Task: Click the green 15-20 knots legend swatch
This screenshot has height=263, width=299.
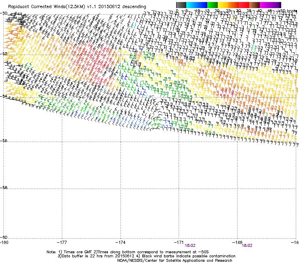Action: pyautogui.click(x=213, y=5)
